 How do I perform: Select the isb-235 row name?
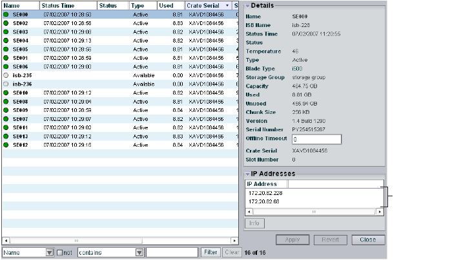tap(23, 75)
